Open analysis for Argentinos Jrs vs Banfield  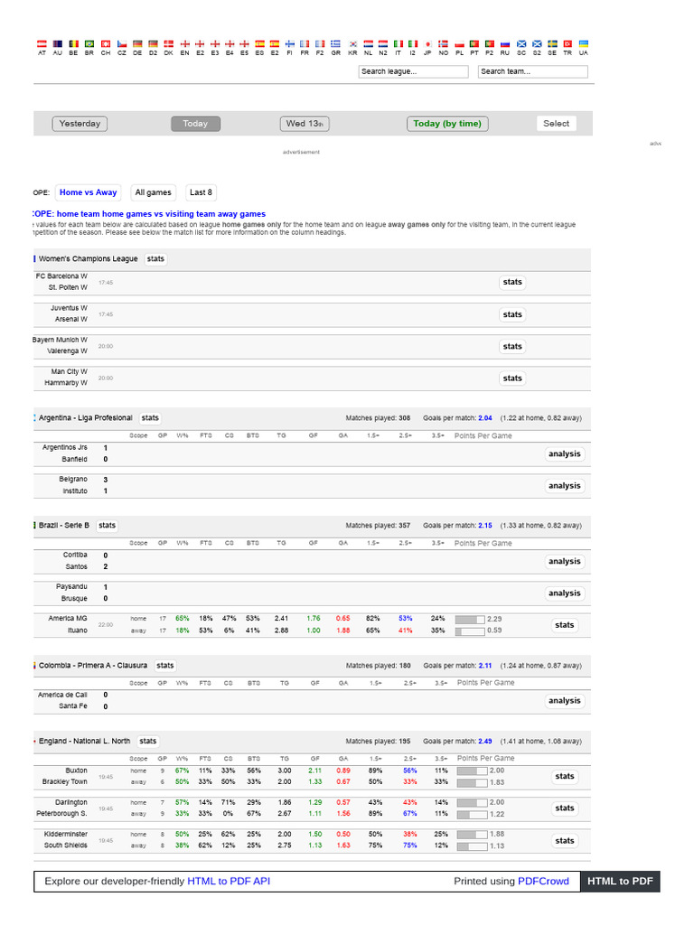click(564, 453)
